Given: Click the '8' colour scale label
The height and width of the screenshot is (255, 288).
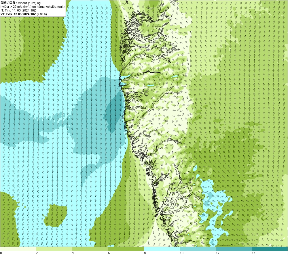Looking at the screenshot, I should (145, 253).
